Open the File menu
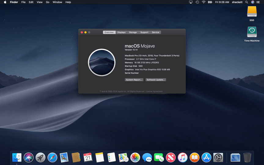 click(x=24, y=2)
